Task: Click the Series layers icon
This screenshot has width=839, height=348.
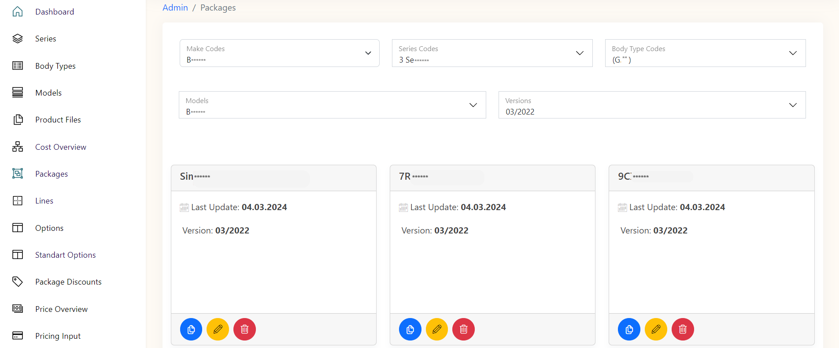Action: (18, 39)
